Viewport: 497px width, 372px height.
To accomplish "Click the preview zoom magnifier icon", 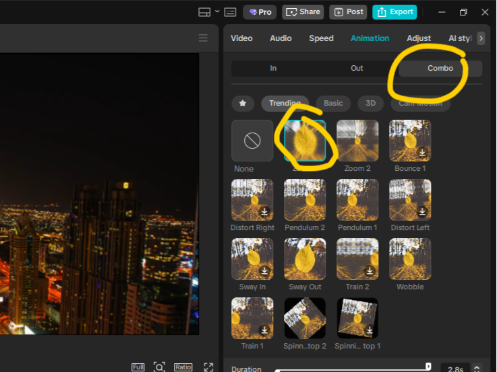I will coord(159,367).
